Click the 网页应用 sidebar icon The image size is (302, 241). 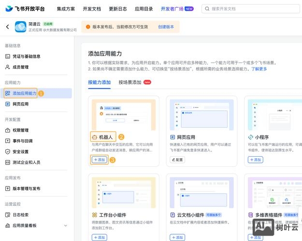click(8, 104)
